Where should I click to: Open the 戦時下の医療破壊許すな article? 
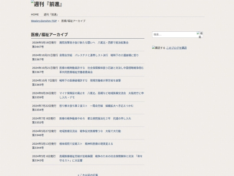(90, 80)
